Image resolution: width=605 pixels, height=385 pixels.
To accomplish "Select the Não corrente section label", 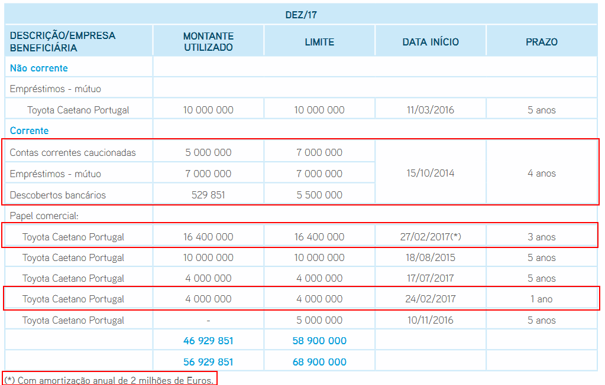I will pyautogui.click(x=38, y=68).
